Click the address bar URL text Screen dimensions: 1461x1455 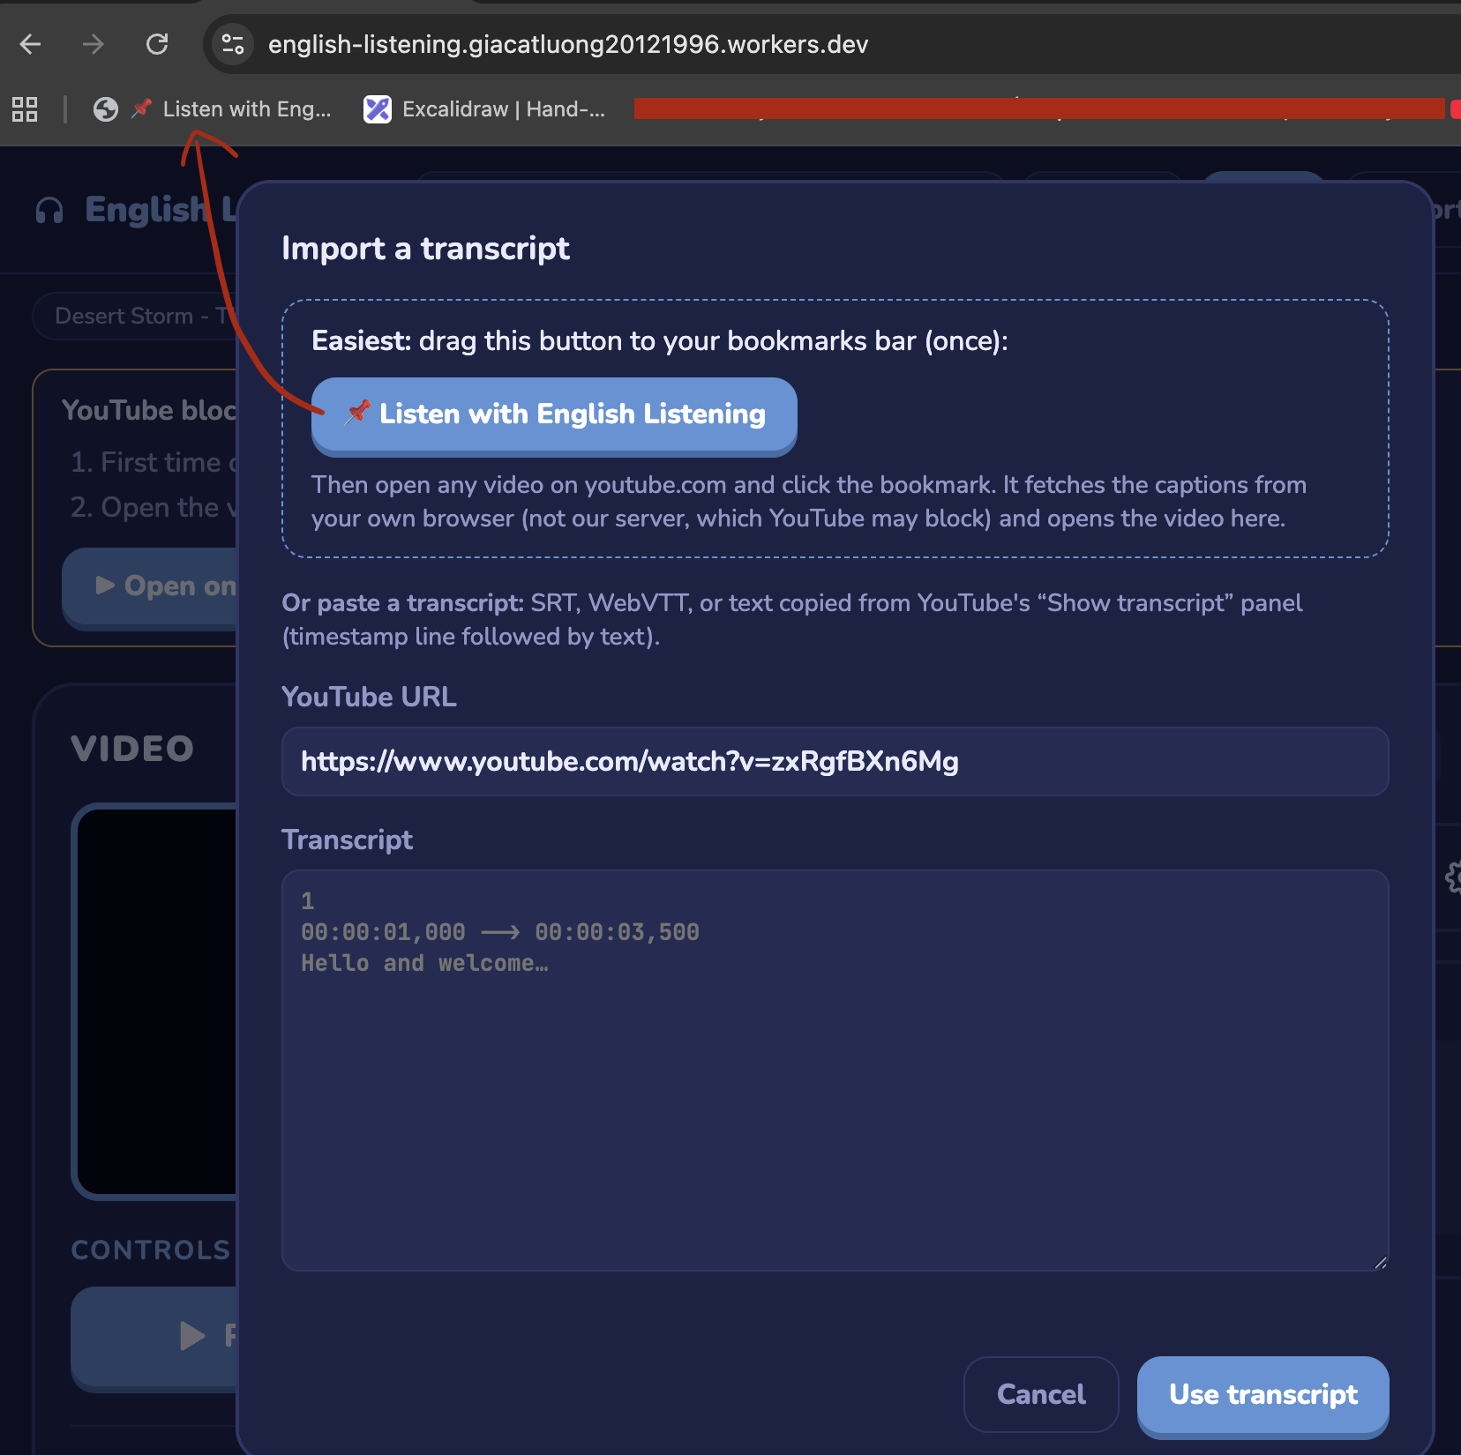click(568, 44)
